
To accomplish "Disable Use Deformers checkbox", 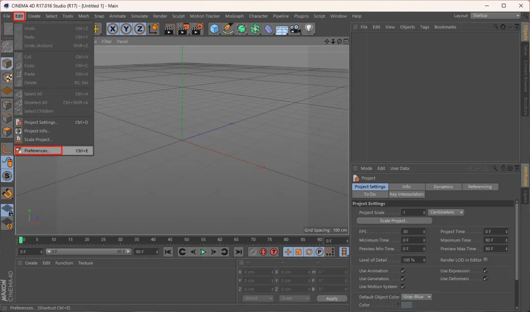I will point(485,279).
